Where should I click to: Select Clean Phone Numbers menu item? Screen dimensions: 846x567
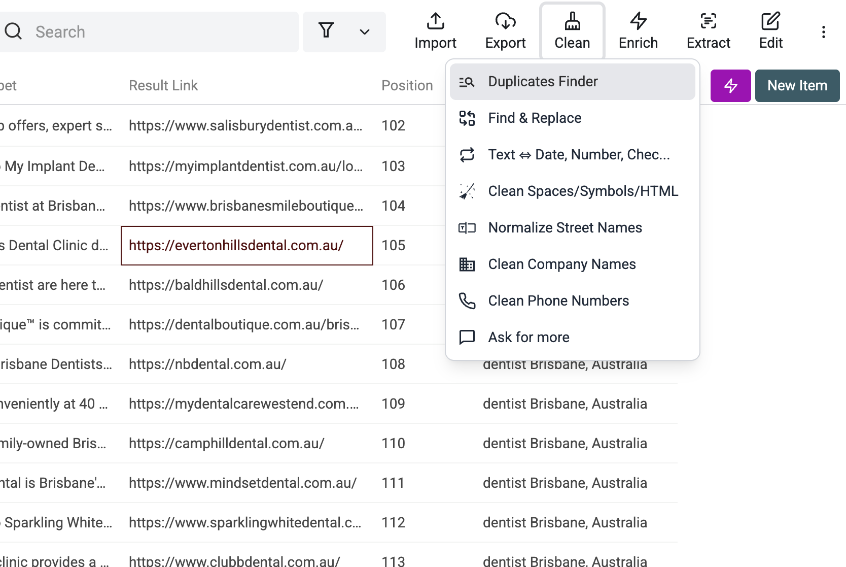click(558, 301)
